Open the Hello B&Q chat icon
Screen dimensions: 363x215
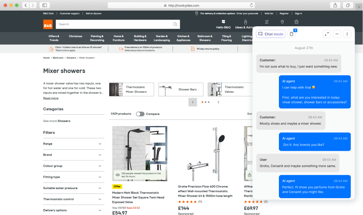pyautogui.click(x=223, y=22)
